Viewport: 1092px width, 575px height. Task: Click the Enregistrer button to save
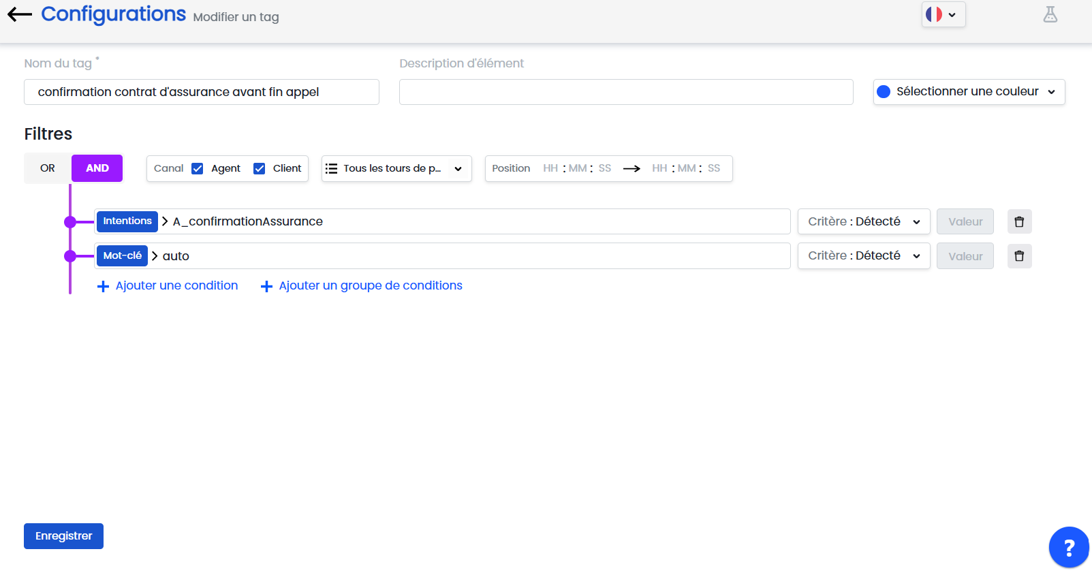click(63, 536)
